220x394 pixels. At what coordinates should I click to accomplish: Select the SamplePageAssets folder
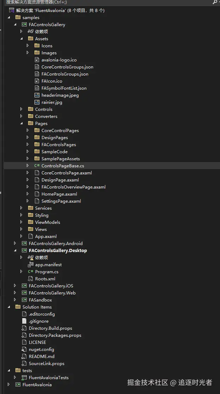61,159
